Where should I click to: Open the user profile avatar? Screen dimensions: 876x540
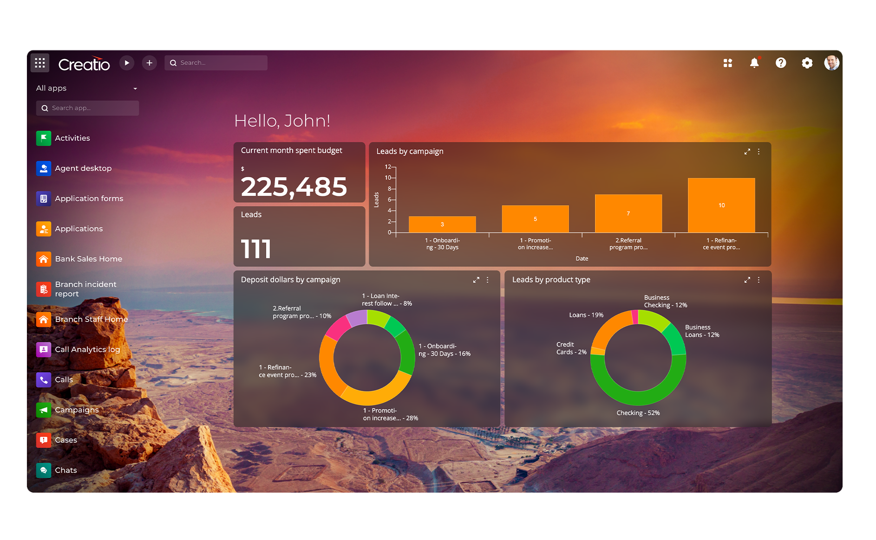tap(832, 63)
